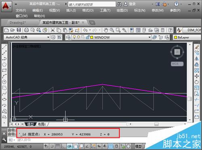
Task: Switch to the Drawing1 tab
Action: [18, 23]
